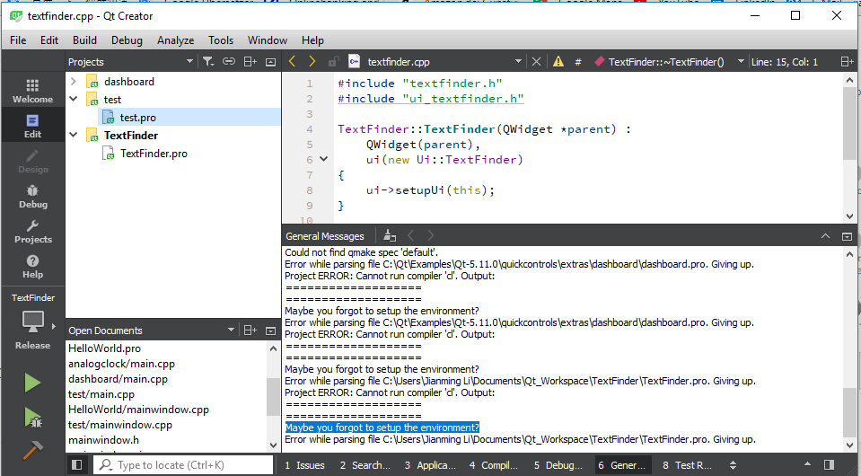Build the project with the hammer icon

32,450
